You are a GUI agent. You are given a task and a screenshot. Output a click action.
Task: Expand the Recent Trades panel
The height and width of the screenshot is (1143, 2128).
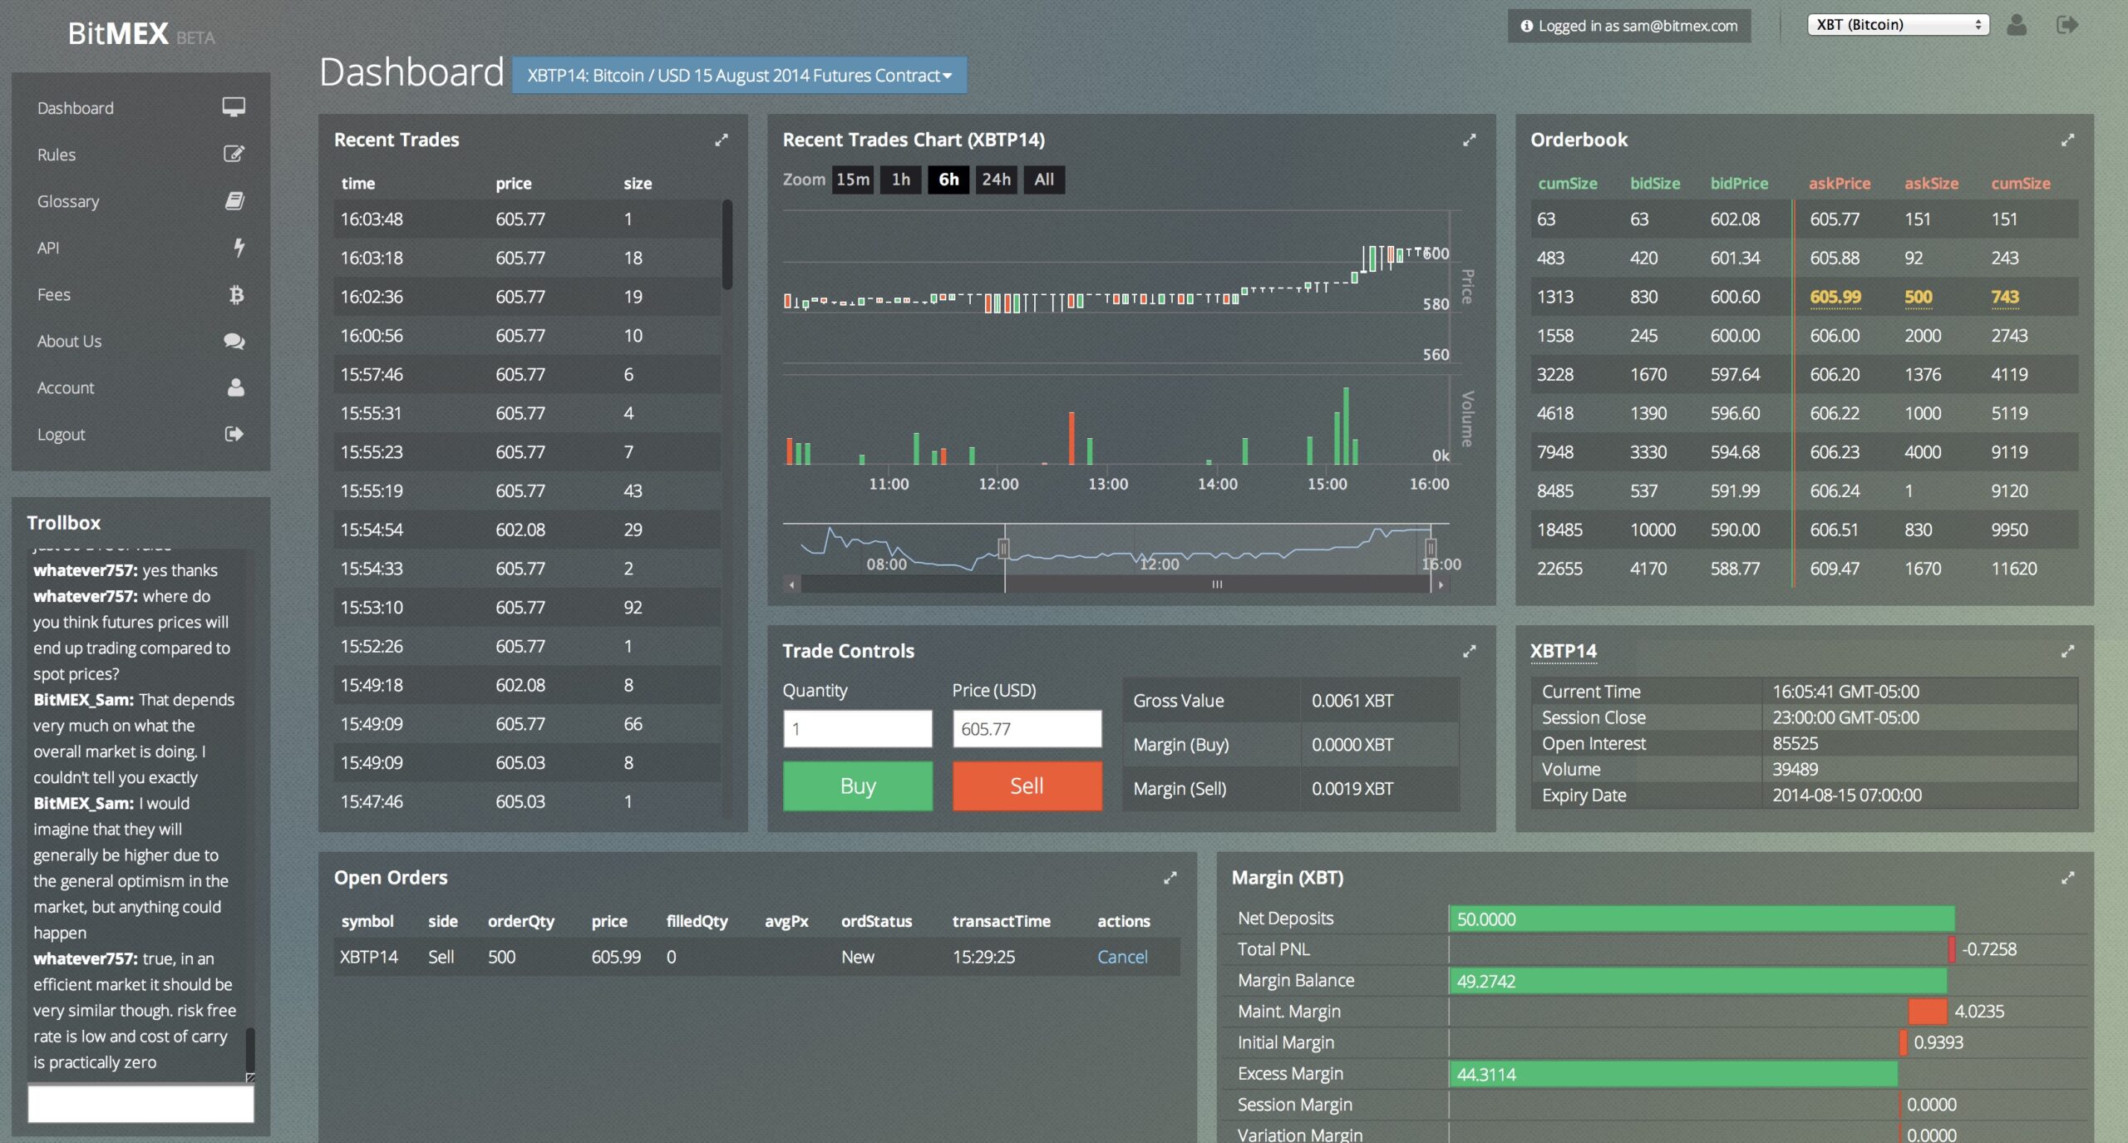721,140
